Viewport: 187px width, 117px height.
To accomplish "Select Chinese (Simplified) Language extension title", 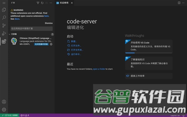I will click(x=36, y=38).
